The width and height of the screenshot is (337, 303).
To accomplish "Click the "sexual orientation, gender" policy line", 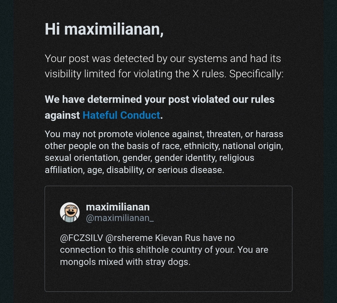I will [x=149, y=158].
